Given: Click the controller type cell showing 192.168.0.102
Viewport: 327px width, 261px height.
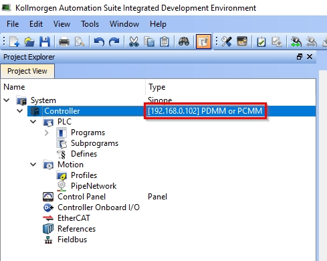Looking at the screenshot, I should [x=205, y=111].
